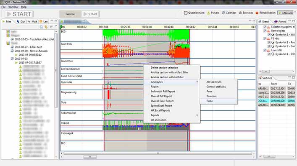Expand the Exports submenu
The height and width of the screenshot is (166, 297).
(172, 115)
